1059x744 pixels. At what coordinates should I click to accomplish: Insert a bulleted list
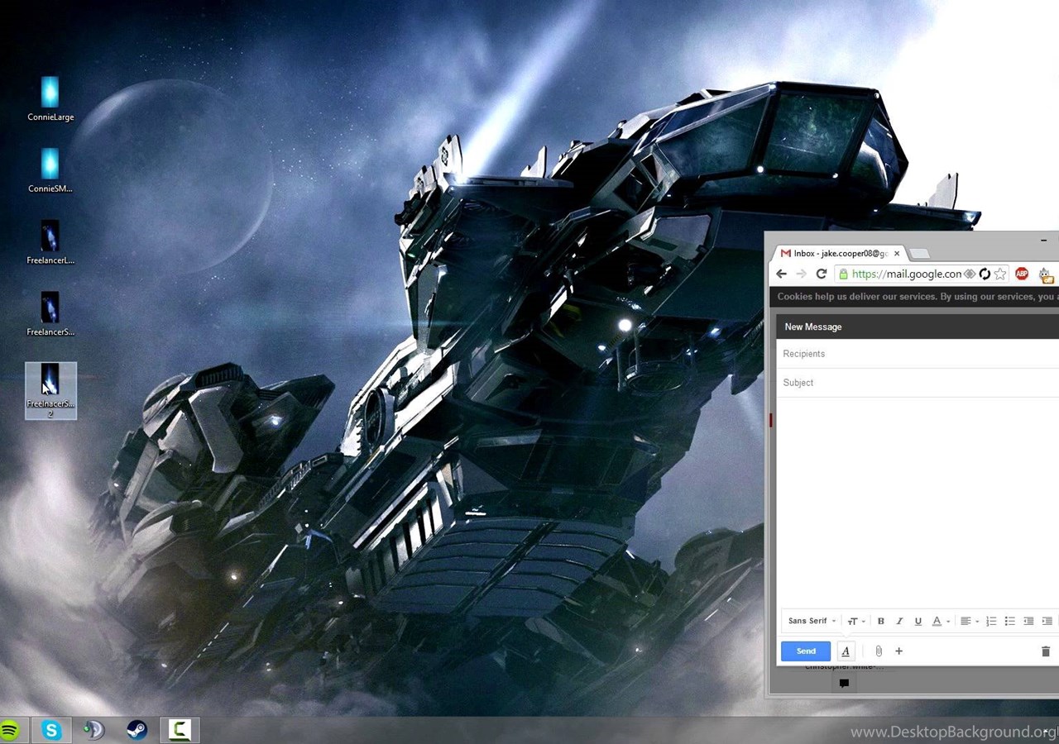pyautogui.click(x=1009, y=621)
